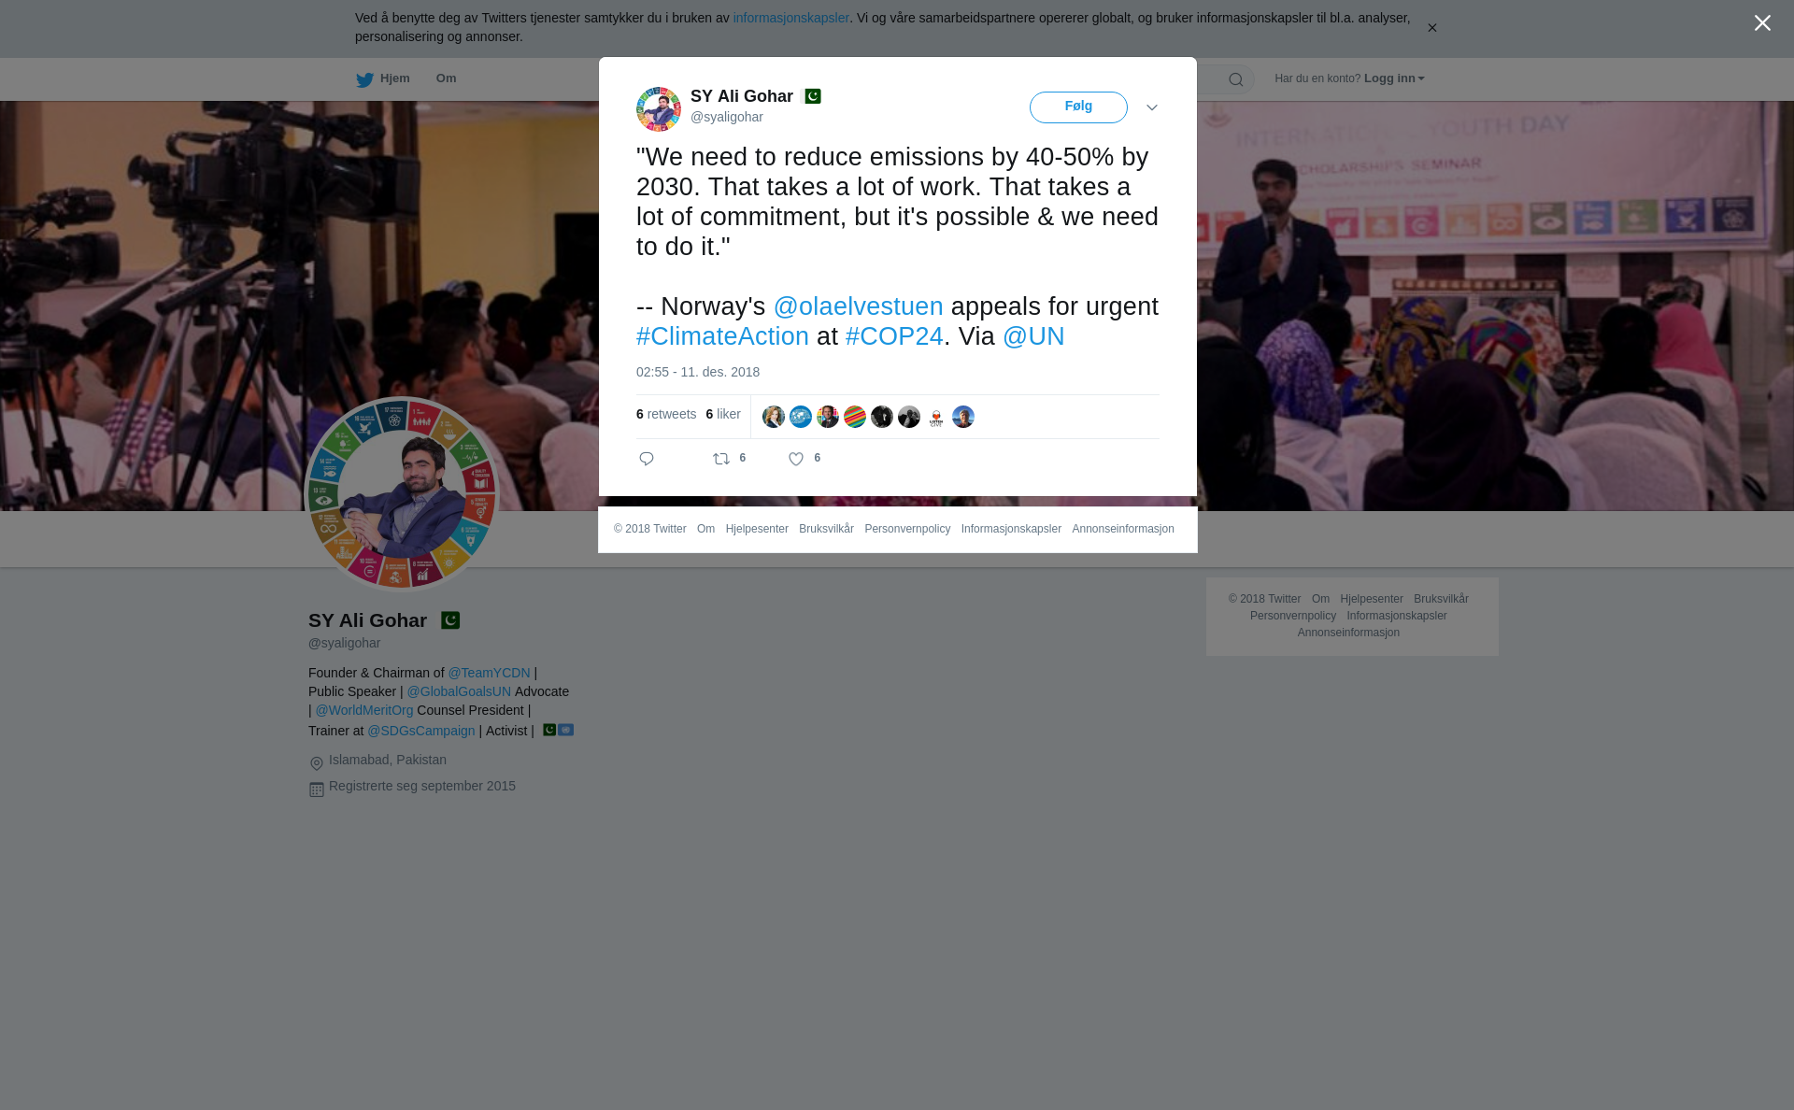Open SY Ali Gohar's tweet author avatar

pyautogui.click(x=659, y=109)
